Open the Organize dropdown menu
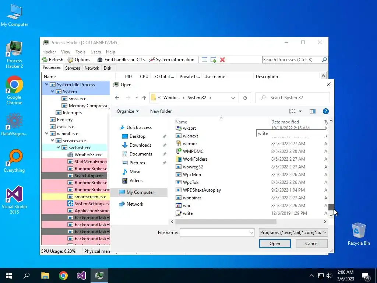The width and height of the screenshot is (377, 283). click(x=128, y=111)
